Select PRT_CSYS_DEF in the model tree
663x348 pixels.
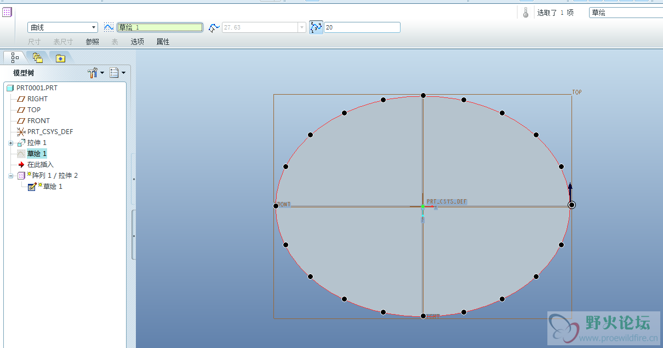[50, 132]
